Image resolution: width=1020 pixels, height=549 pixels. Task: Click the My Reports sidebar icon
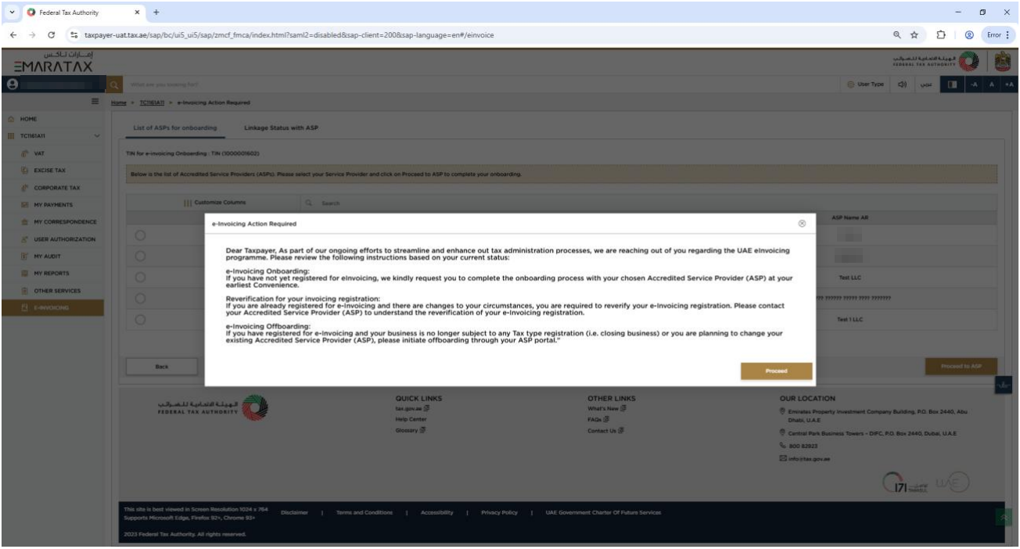pyautogui.click(x=25, y=274)
